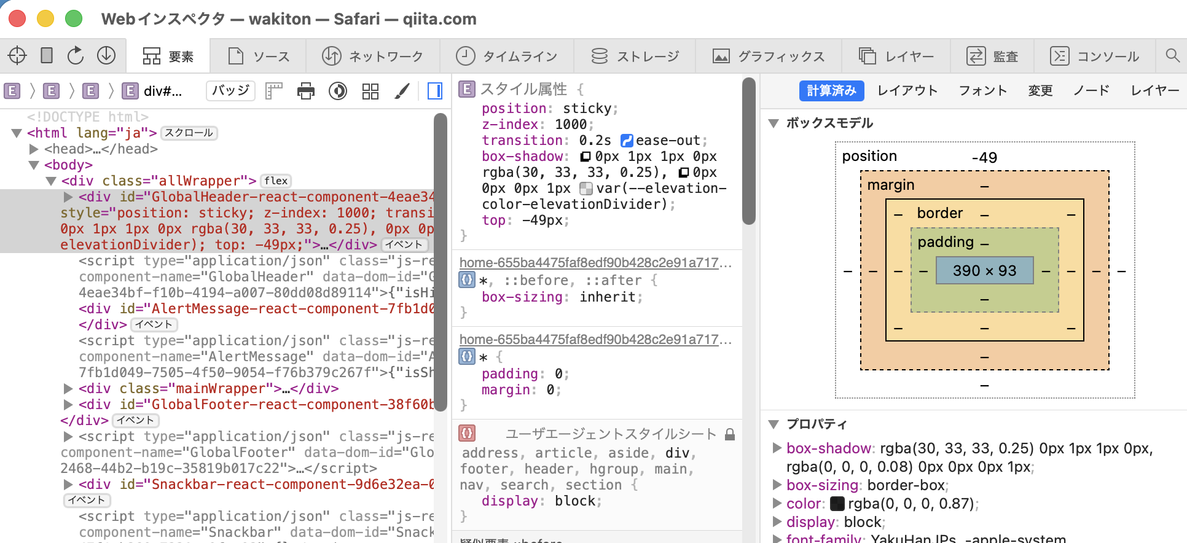Click the red user agent stylesheet icon
This screenshot has width=1187, height=543.
point(467,433)
